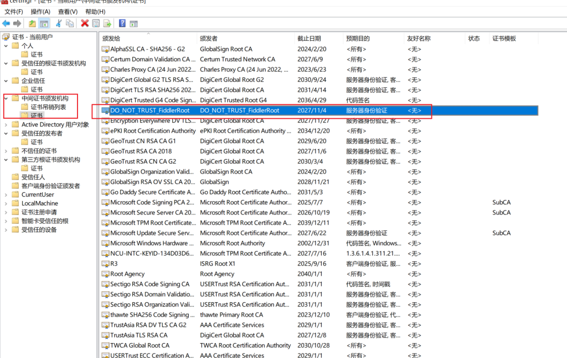Click the forward navigation arrow
The height and width of the screenshot is (358, 567).
tap(17, 24)
